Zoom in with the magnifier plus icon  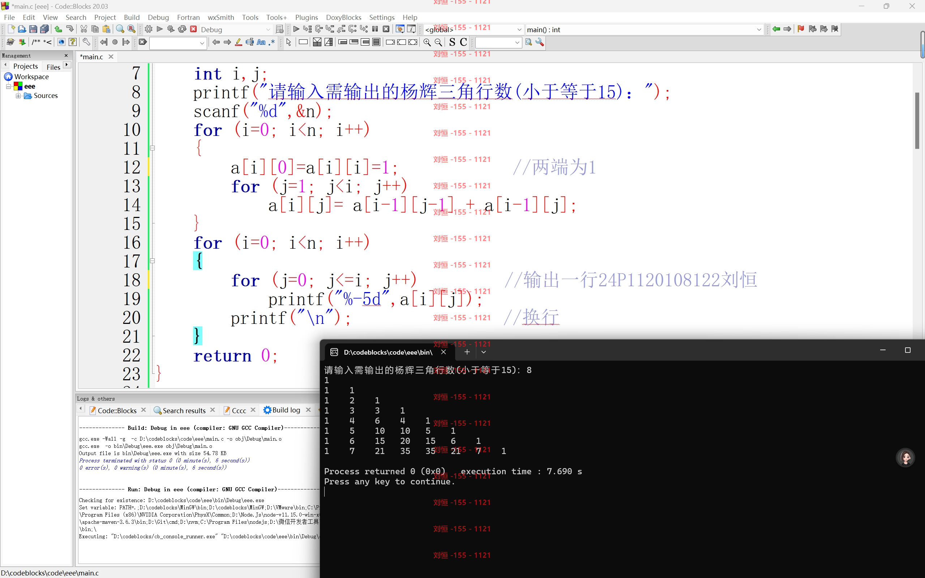[x=427, y=42]
